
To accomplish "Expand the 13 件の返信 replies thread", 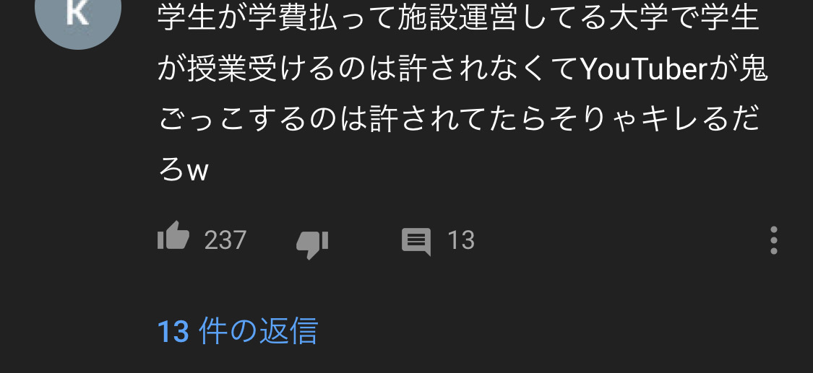I will pos(238,331).
